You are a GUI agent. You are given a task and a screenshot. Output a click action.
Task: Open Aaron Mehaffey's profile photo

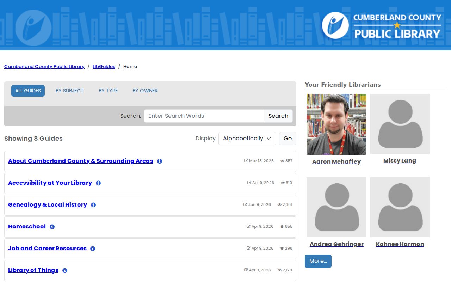tap(336, 124)
